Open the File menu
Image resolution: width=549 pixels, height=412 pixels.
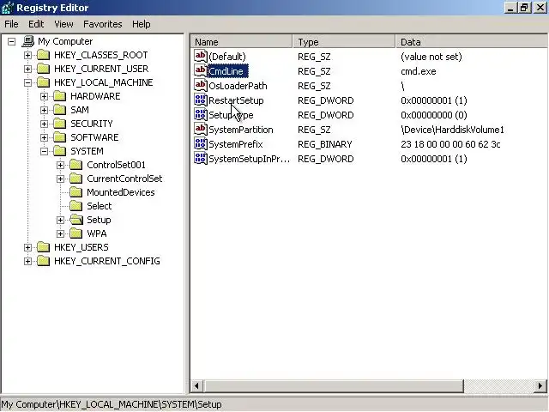[11, 24]
